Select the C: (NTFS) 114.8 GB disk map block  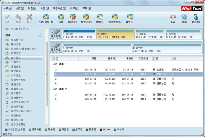point(79,34)
